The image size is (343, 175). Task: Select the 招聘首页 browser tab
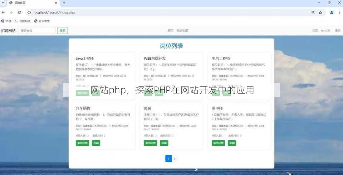click(x=33, y=3)
